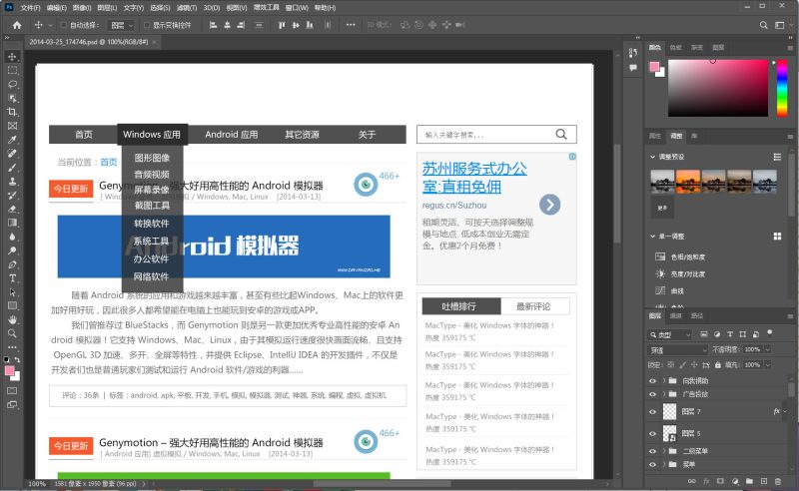Open the 编辑(E) menu
This screenshot has width=799, height=491.
coord(56,8)
